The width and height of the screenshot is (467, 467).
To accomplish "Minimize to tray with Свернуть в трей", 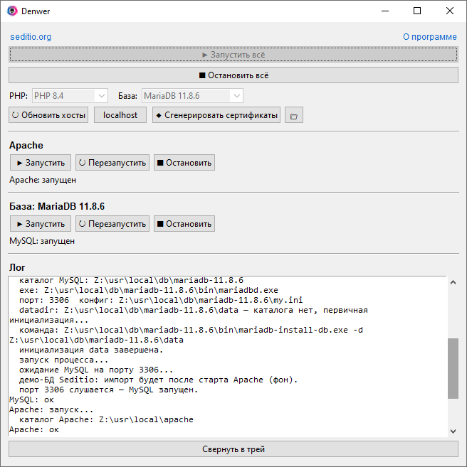I will [233, 449].
